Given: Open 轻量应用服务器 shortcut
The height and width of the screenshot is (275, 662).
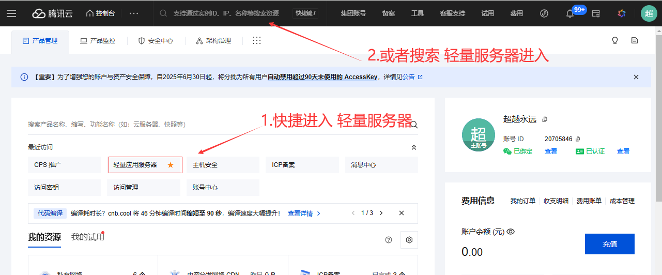Looking at the screenshot, I should [145, 165].
